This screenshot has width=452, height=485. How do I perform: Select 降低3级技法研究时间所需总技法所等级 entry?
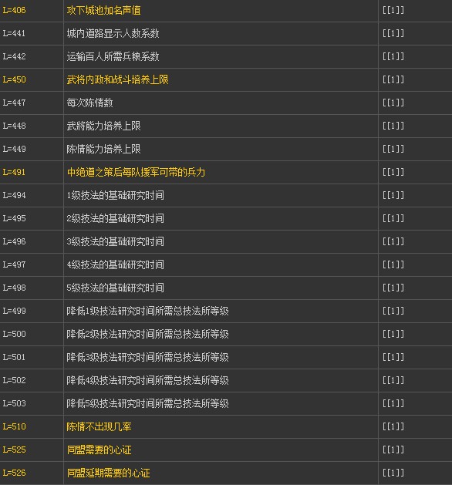click(147, 358)
